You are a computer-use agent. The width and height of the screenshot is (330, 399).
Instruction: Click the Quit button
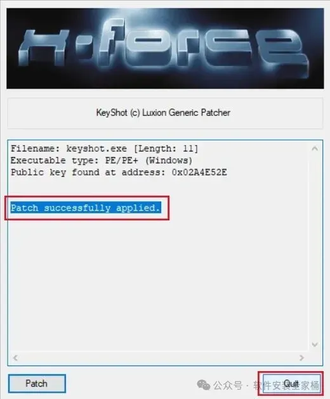tap(291, 383)
